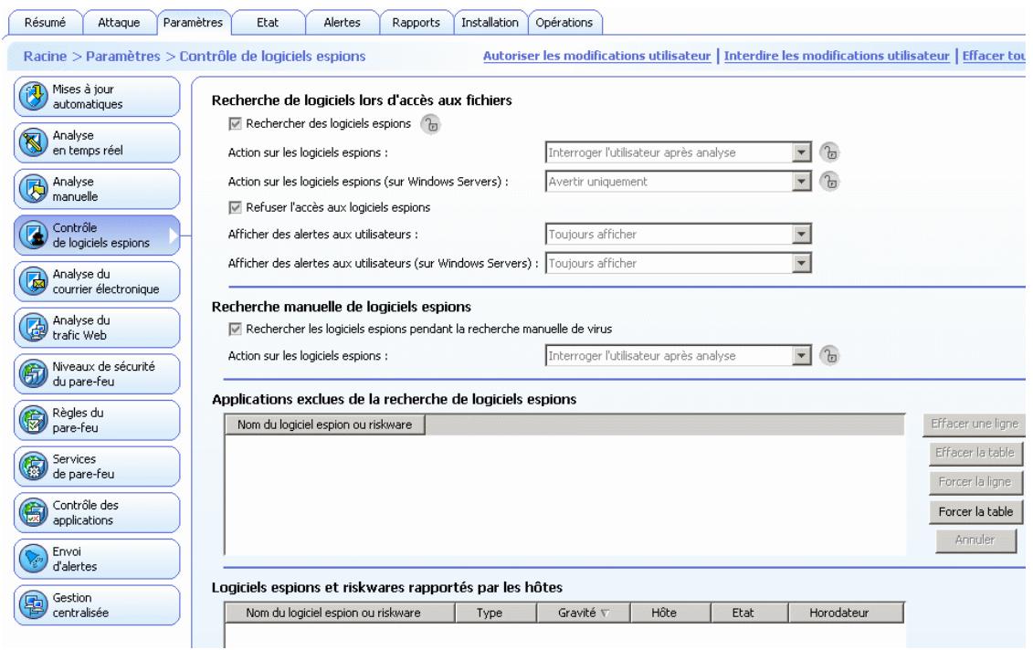Toggle lock next to first Action sur les logiciels espions dropdown

point(829,152)
